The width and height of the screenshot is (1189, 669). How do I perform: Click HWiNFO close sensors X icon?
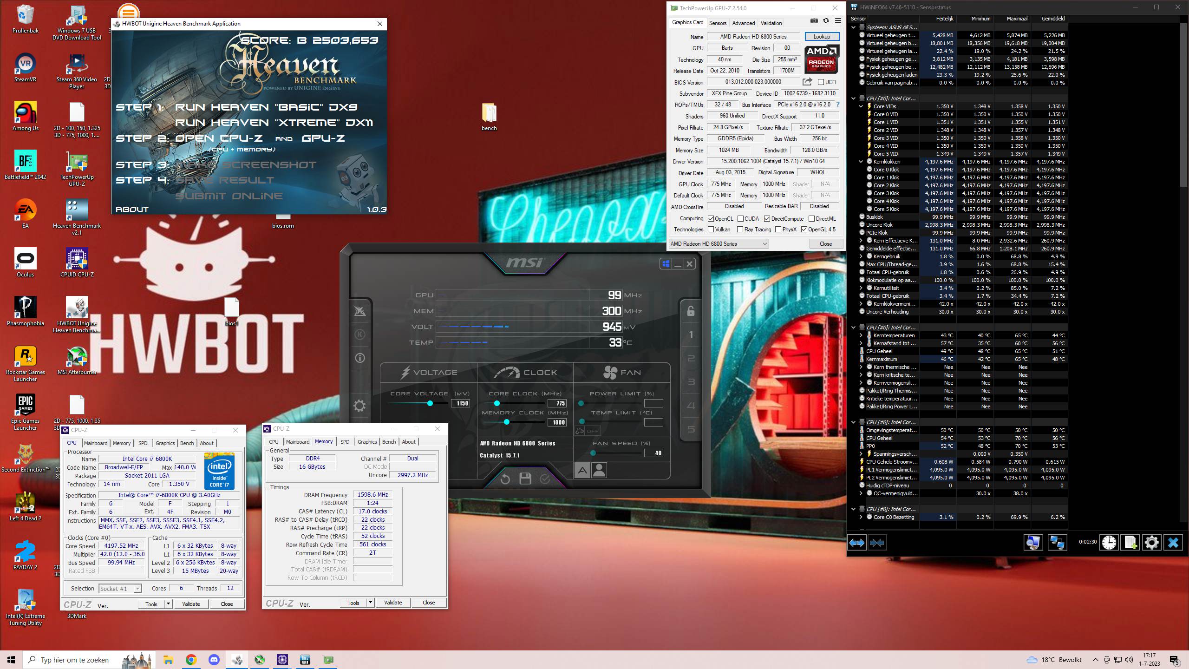pos(1173,543)
